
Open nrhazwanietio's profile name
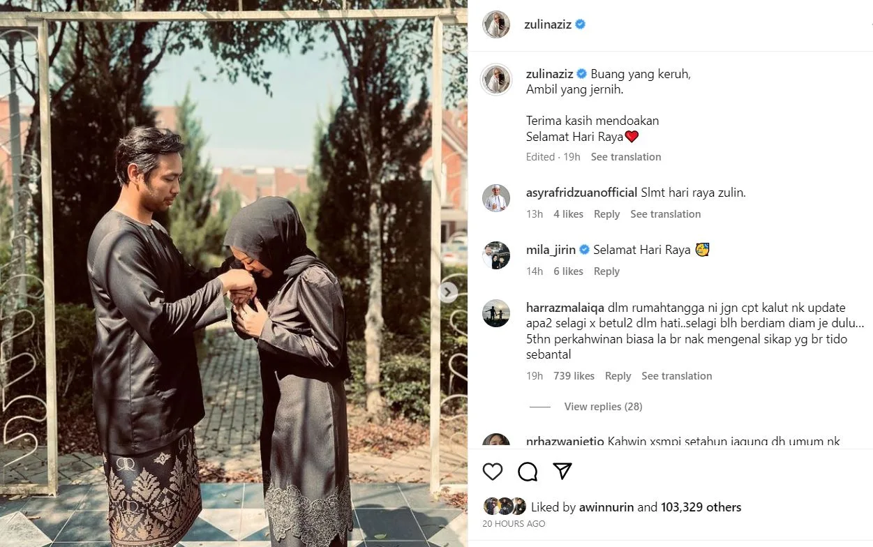pyautogui.click(x=565, y=442)
